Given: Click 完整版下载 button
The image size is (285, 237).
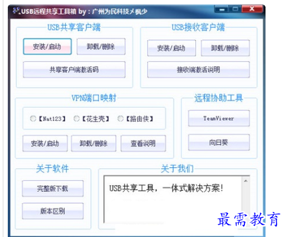Looking at the screenshot, I should pos(53,188).
